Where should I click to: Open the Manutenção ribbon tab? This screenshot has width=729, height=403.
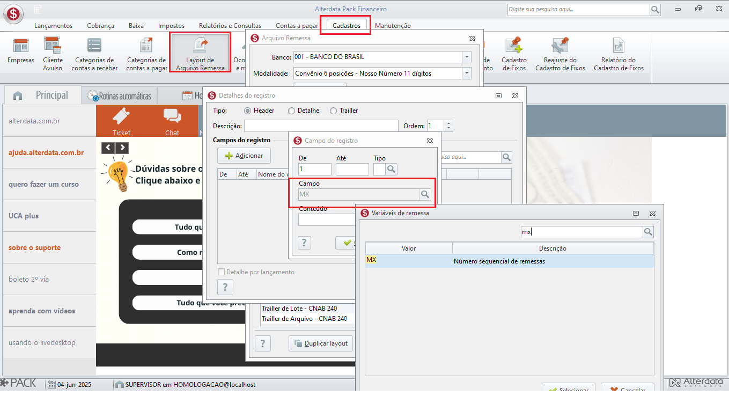pos(393,26)
